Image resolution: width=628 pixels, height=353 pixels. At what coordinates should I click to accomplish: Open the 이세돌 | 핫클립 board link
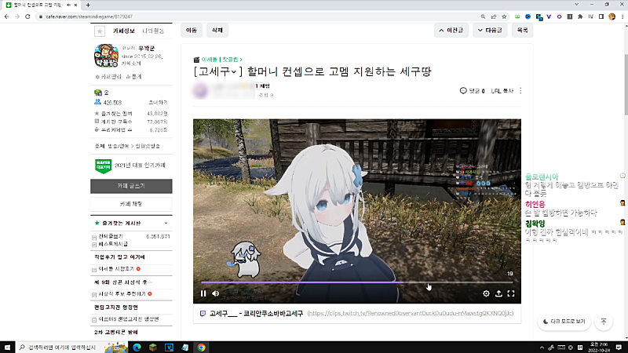click(x=221, y=60)
